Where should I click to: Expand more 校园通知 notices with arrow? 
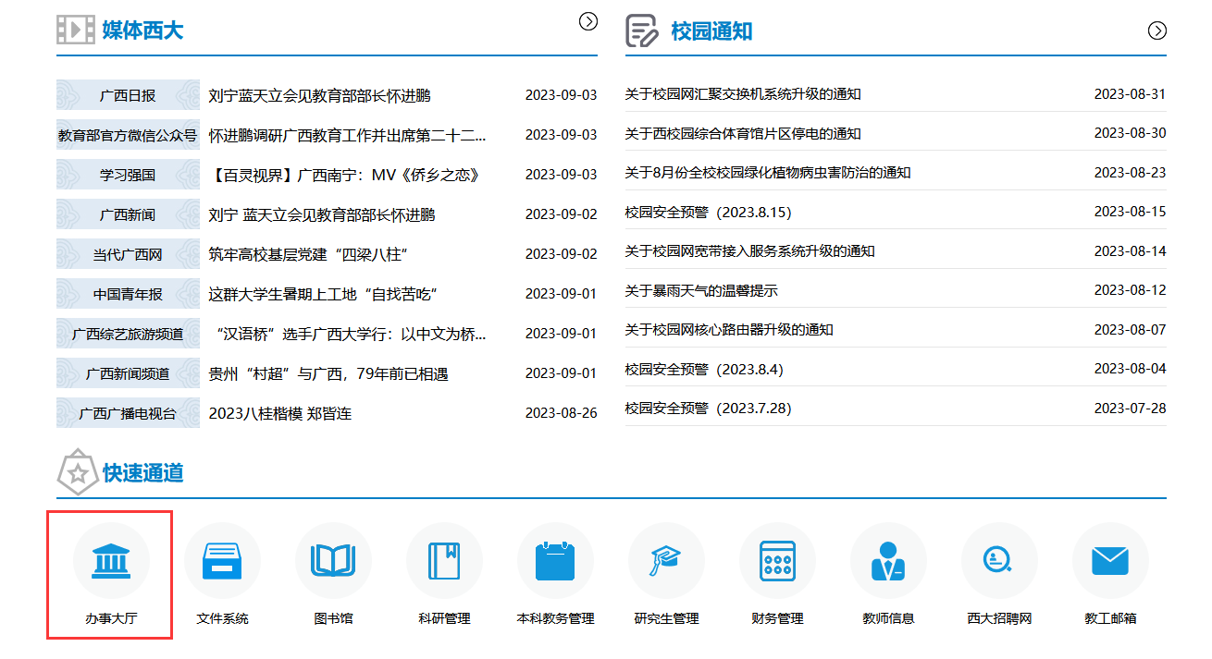click(1157, 31)
